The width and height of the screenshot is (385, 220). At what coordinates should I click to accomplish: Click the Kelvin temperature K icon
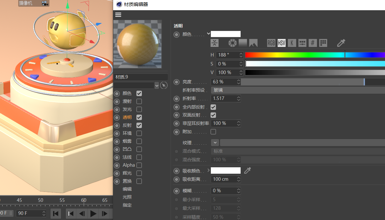(292, 43)
